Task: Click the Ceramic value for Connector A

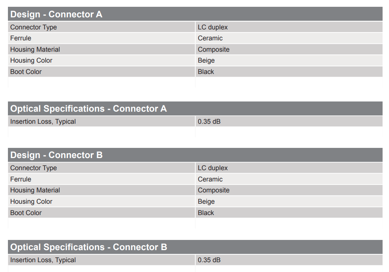Action: (210, 38)
